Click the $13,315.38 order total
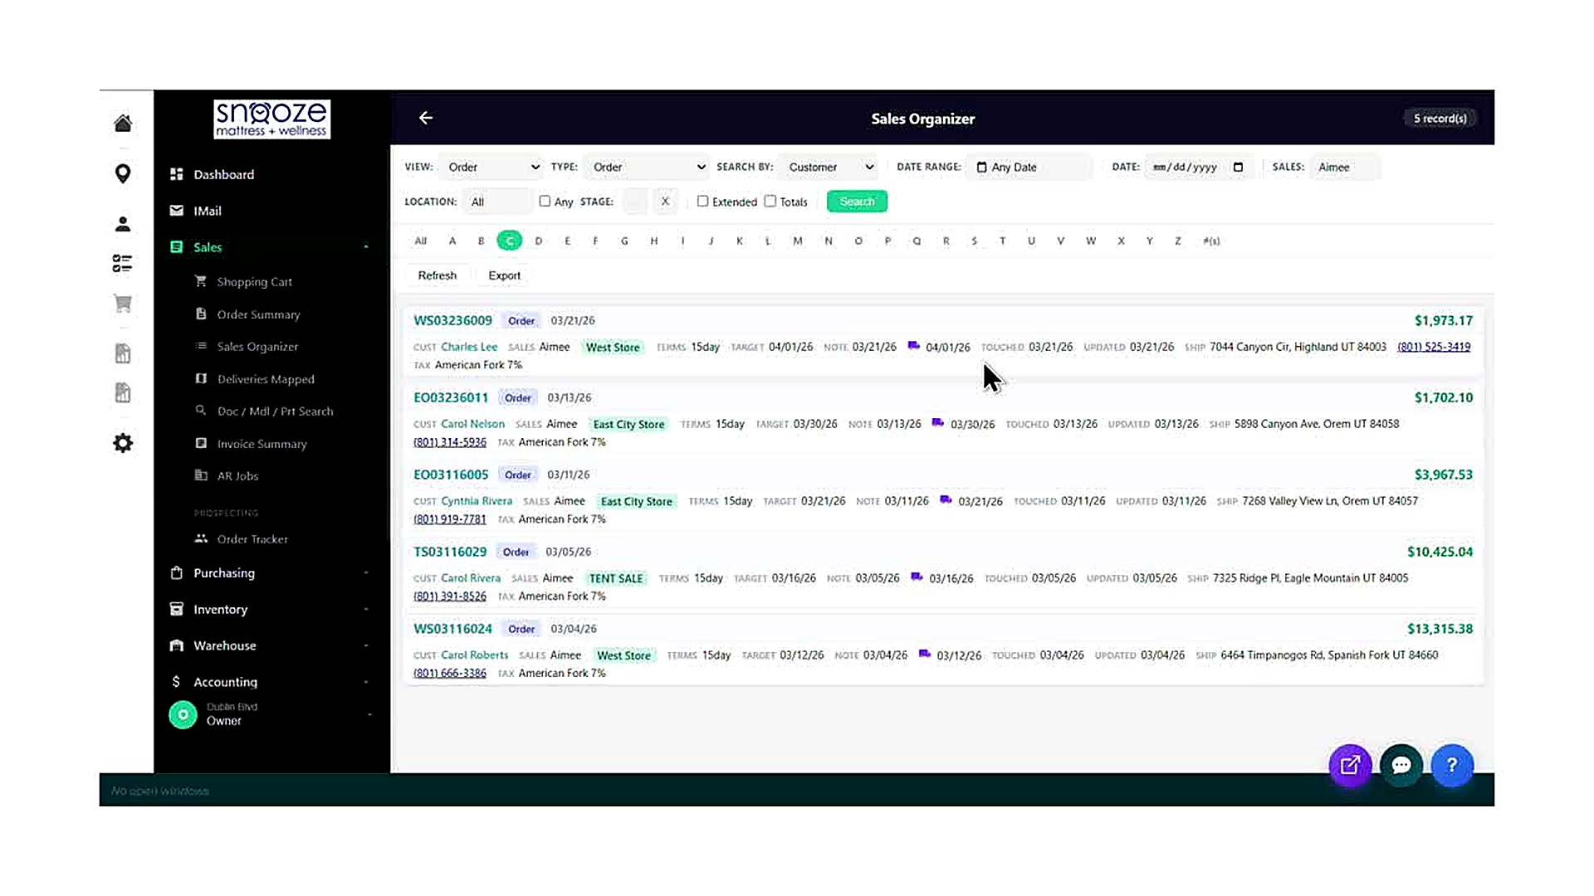This screenshot has height=896, width=1594. point(1440,629)
